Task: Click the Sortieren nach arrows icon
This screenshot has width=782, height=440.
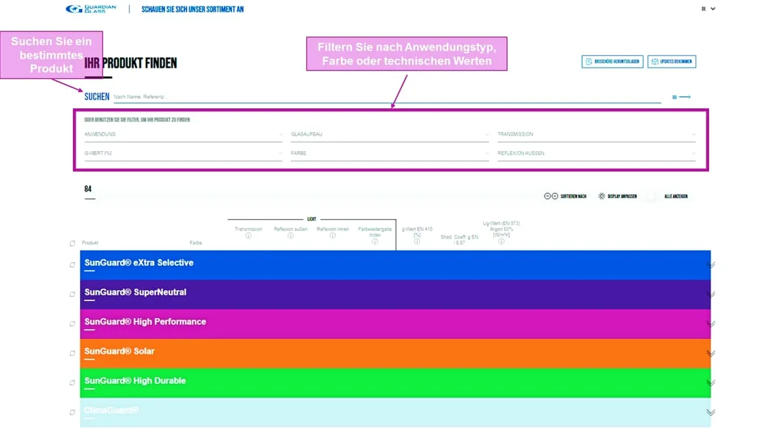Action: pyautogui.click(x=551, y=196)
